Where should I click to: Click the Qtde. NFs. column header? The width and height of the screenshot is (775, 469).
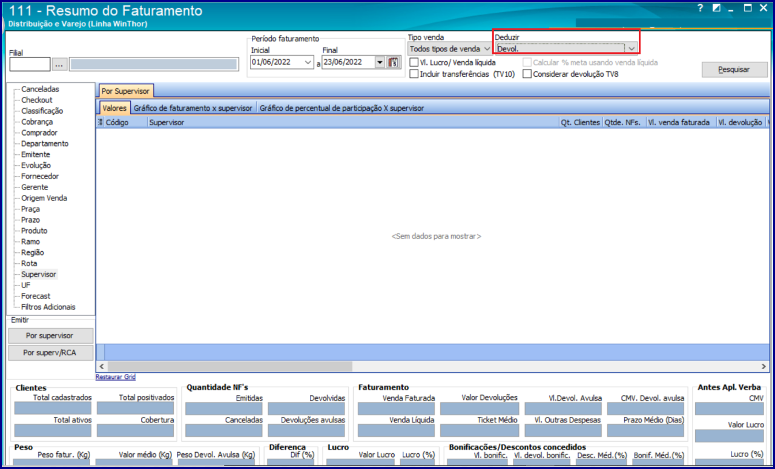[x=624, y=122]
